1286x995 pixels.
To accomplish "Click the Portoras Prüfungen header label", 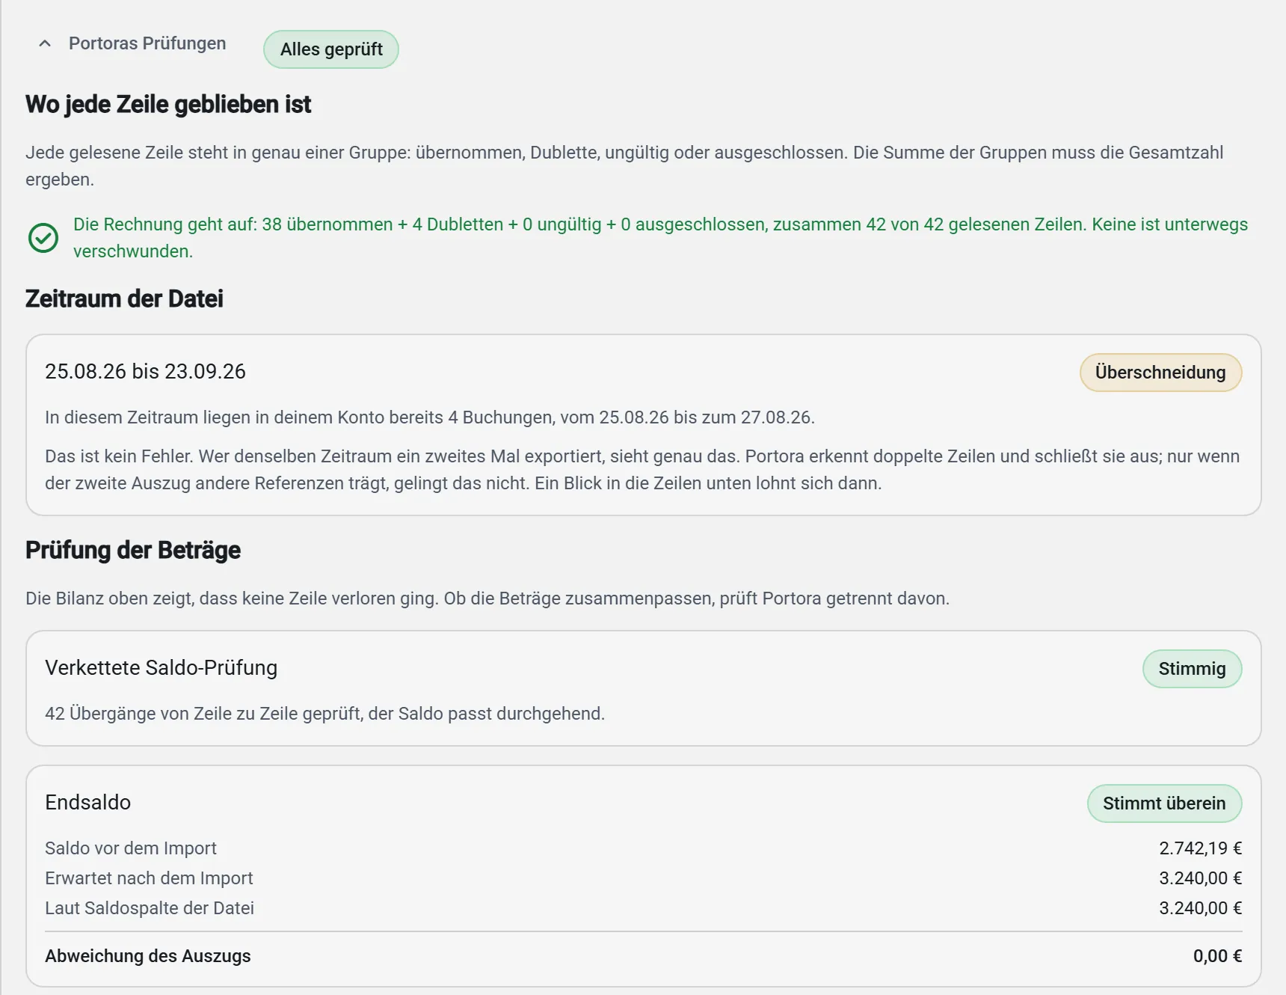I will click(147, 43).
